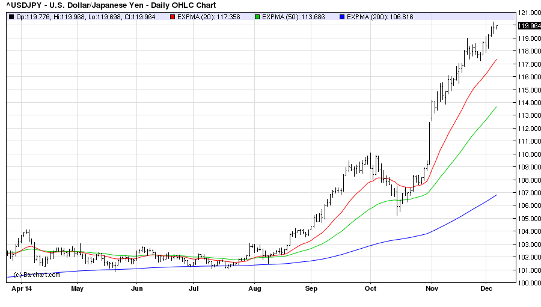The width and height of the screenshot is (541, 307).
Task: Select the EXPMA (20): 117.356 legend label
Action: pyautogui.click(x=209, y=17)
